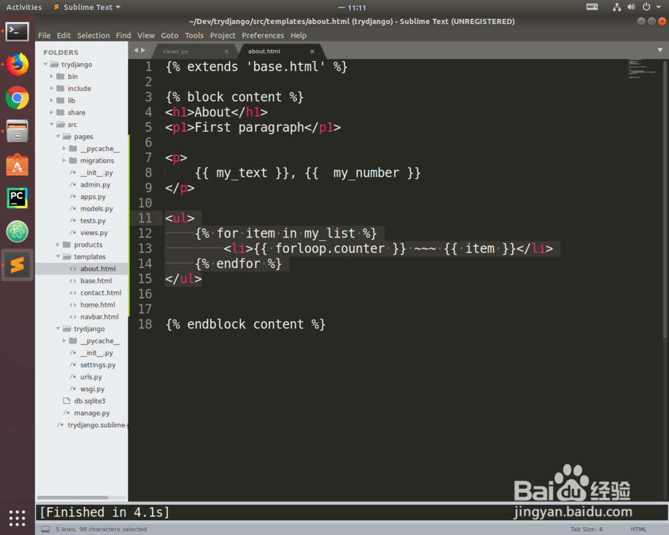Place cursor on the extends 'base.html' line
Image resolution: width=669 pixels, height=535 pixels.
pos(256,67)
